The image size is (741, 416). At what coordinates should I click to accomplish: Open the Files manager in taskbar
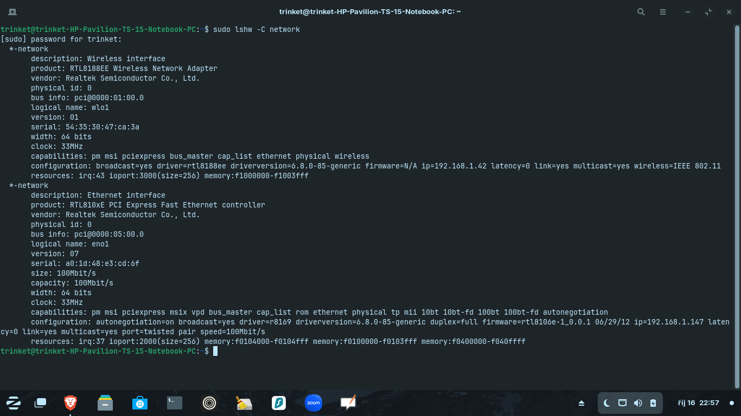click(x=105, y=402)
